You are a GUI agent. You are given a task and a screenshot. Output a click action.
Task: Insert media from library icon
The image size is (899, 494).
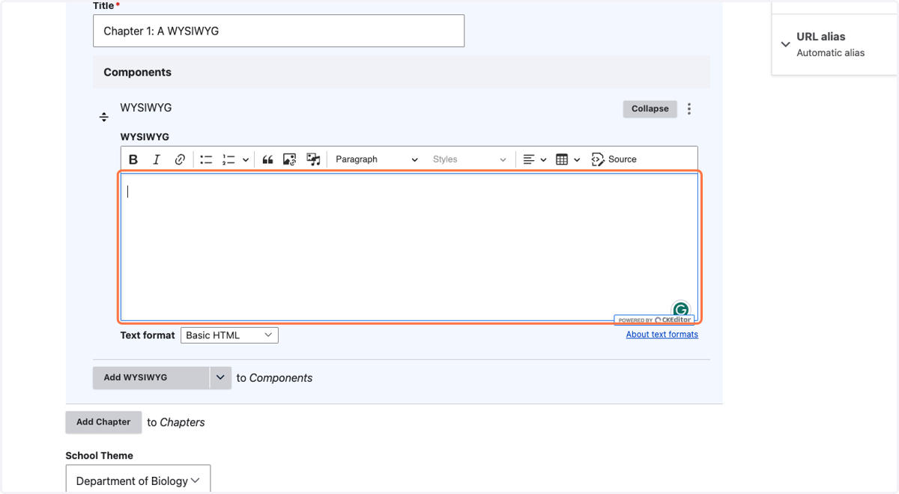(x=313, y=159)
